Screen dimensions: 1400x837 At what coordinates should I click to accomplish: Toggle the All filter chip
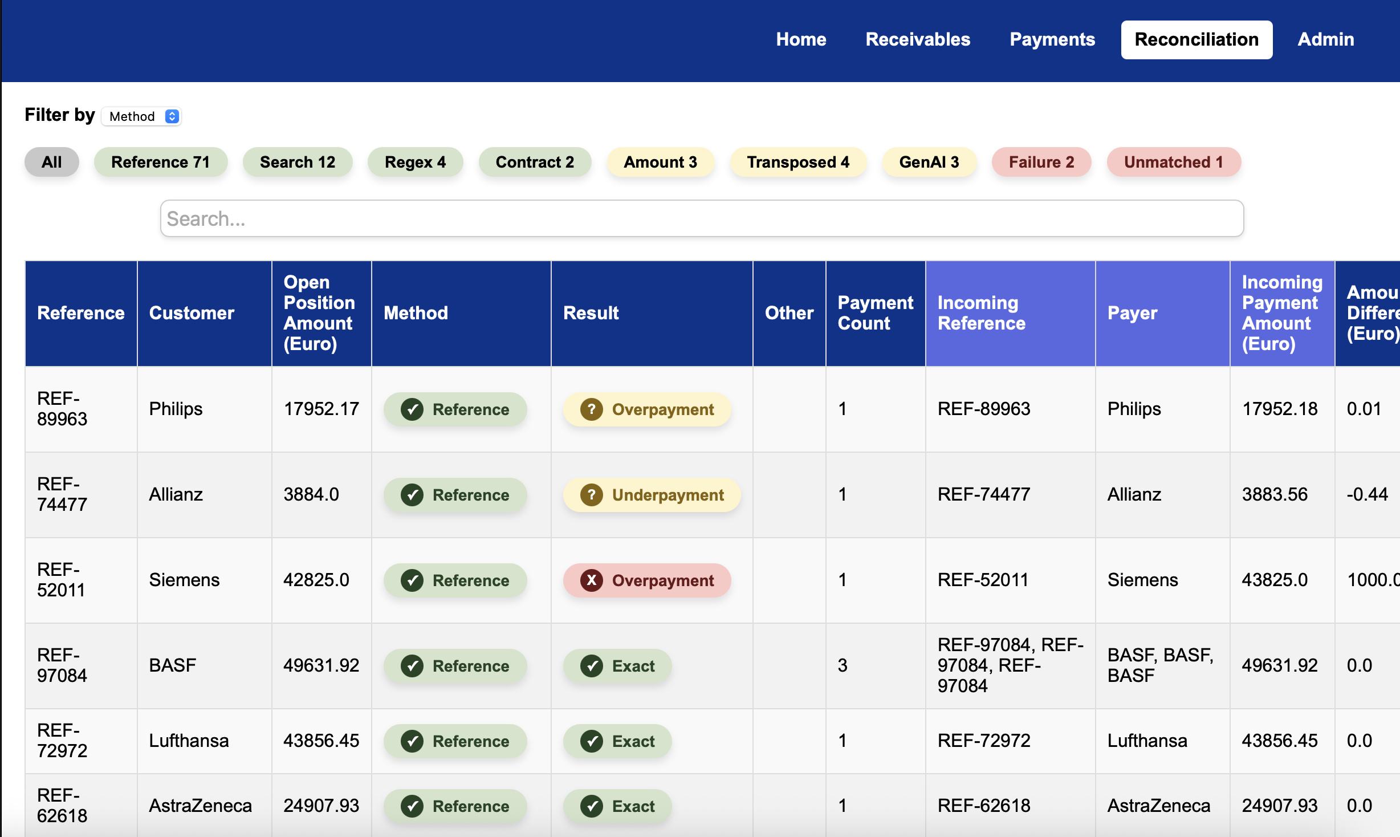51,162
